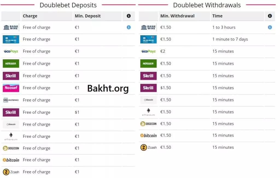
Task: Select Zcash logo in Deposits table
Action: [x=11, y=172]
